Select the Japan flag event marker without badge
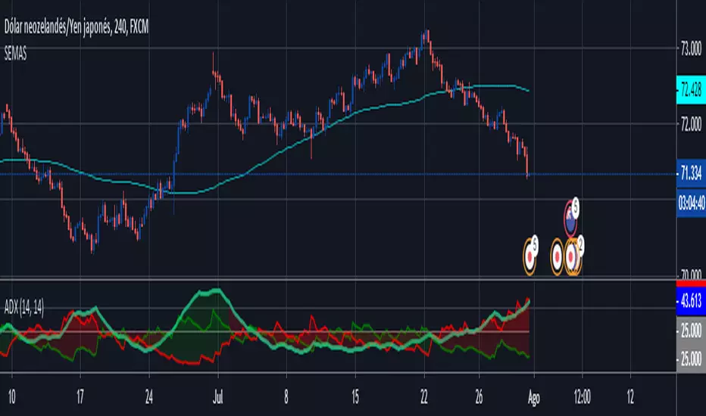The height and width of the screenshot is (416, 706). [557, 256]
